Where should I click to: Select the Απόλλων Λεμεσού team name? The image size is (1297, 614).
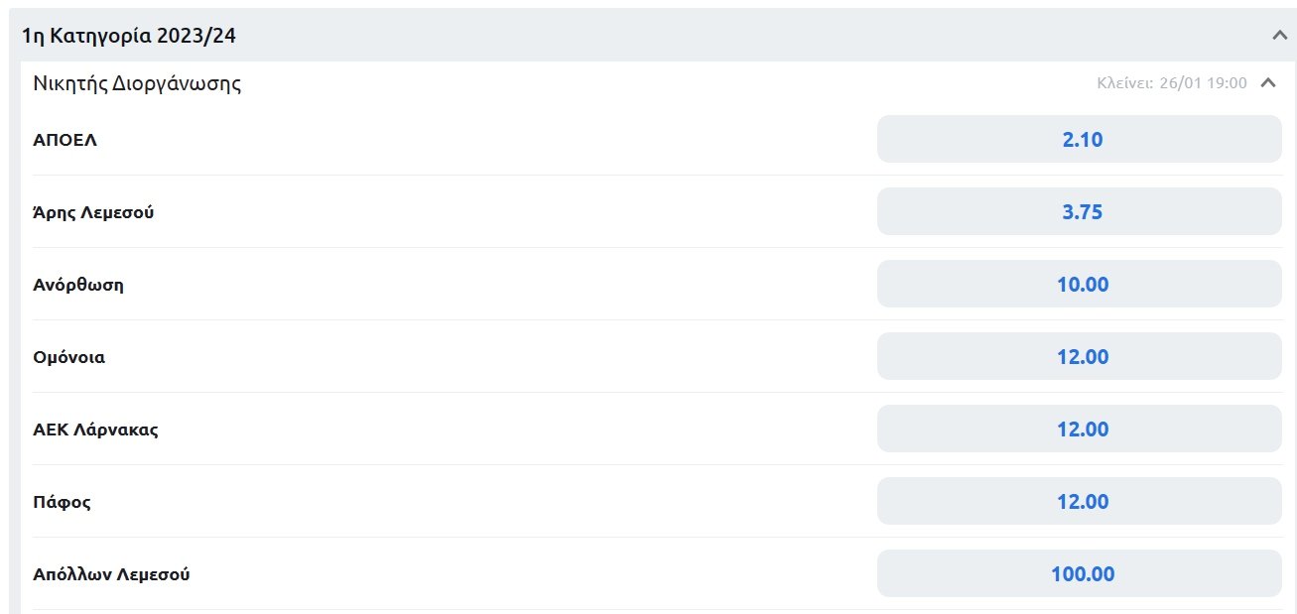111,574
